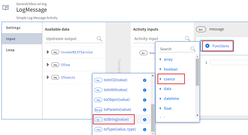Click info icon beside toType(value, type)
248x135 pixels.
pyautogui.click(x=145, y=129)
